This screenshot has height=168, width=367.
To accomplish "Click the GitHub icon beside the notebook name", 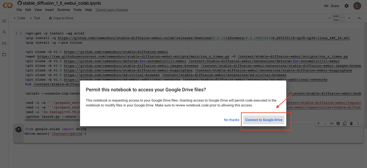I will point(20,3).
